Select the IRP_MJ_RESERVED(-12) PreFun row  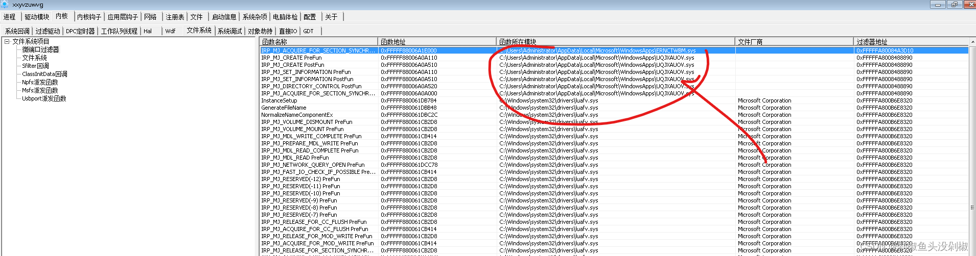[x=614, y=179]
